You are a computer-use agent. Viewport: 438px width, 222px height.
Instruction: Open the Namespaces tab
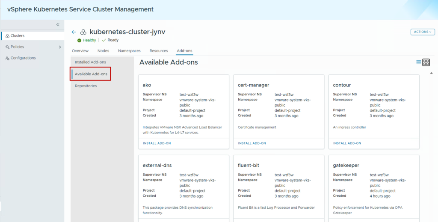click(x=129, y=51)
